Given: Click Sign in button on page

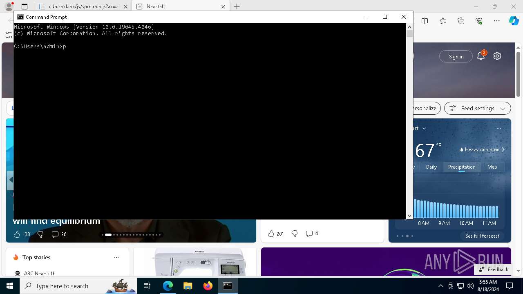Looking at the screenshot, I should tap(456, 56).
